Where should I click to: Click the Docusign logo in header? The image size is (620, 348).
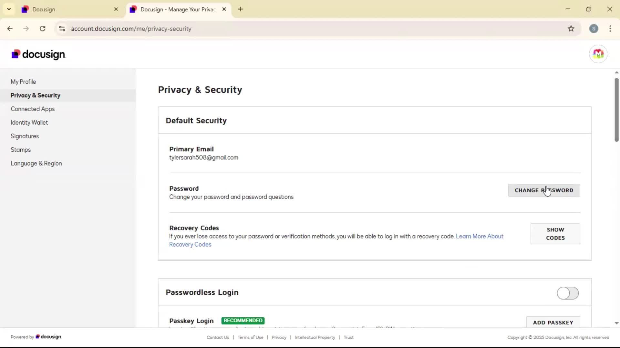pos(38,54)
